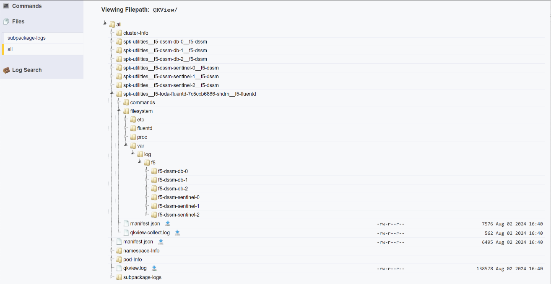
Task: Select the cluster-Info folder icon
Action: pyautogui.click(x=119, y=33)
